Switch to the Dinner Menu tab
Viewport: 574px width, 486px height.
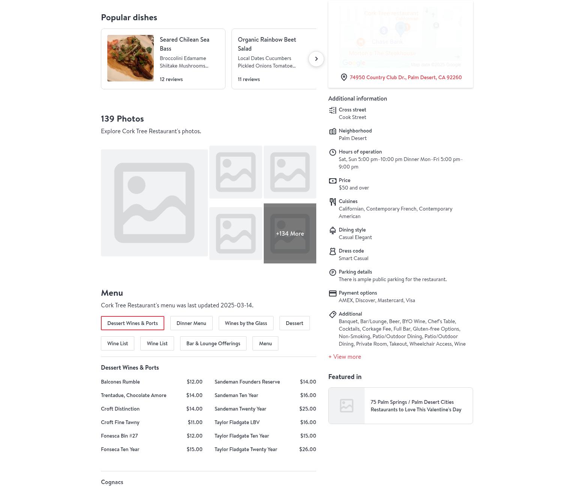(x=191, y=323)
